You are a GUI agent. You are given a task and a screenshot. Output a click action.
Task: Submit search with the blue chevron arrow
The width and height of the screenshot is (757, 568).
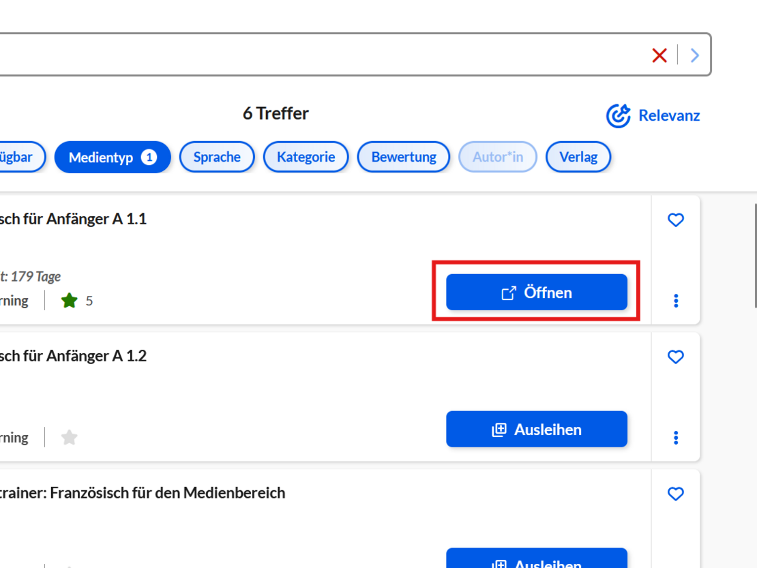coord(694,55)
